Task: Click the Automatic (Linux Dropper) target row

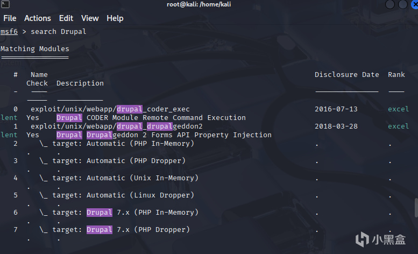Action: pos(117,195)
